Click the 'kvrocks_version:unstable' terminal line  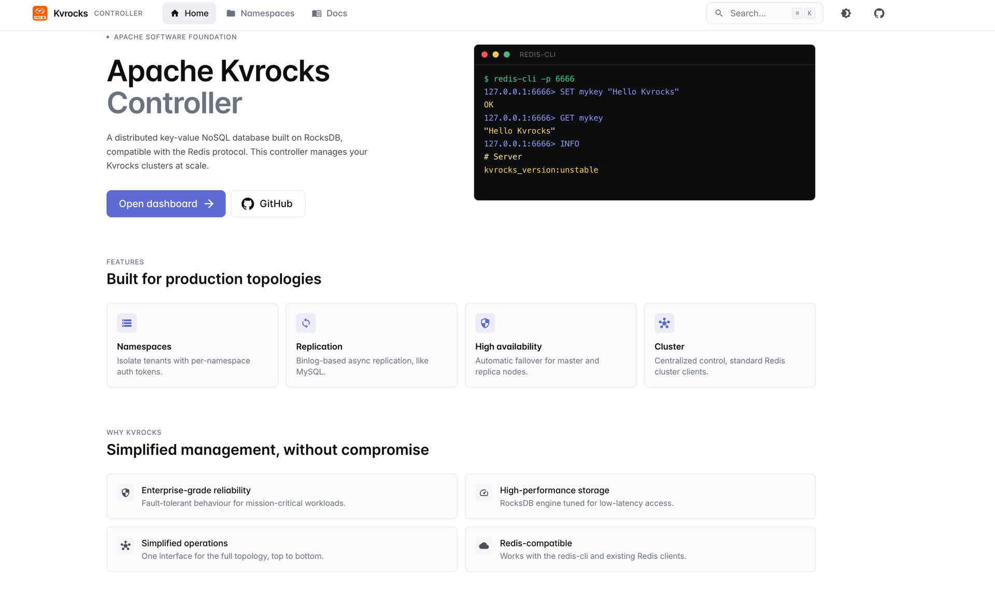541,170
